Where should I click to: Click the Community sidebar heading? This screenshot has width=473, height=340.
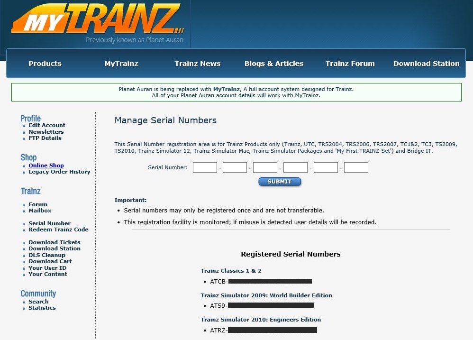38,294
